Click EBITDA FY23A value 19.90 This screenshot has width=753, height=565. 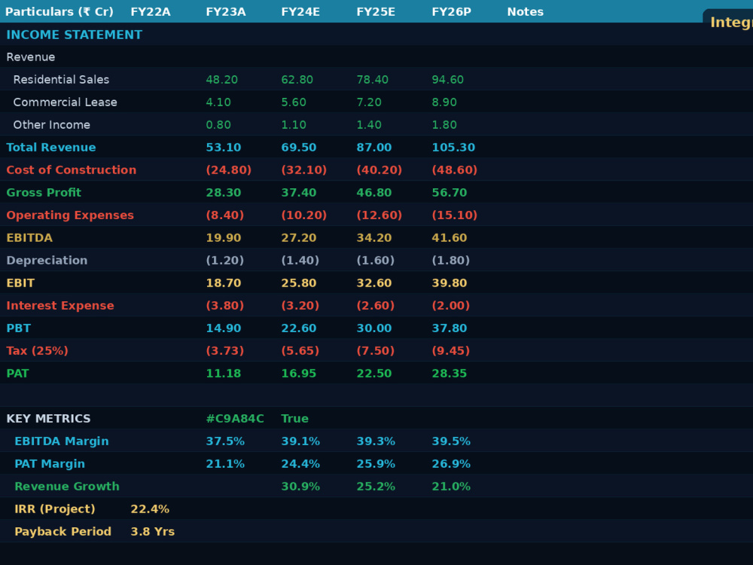pyautogui.click(x=224, y=238)
